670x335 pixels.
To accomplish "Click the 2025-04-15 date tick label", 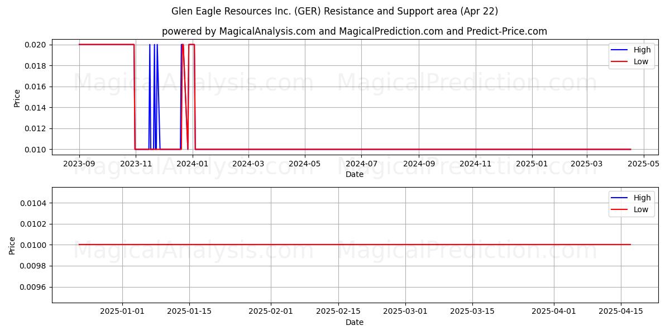I will tap(621, 312).
